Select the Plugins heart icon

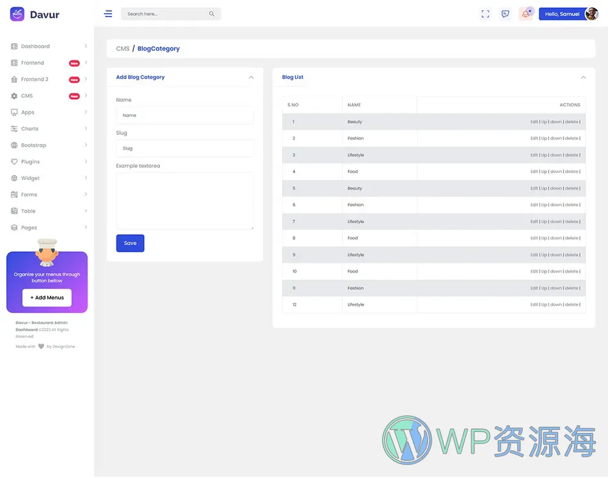[x=13, y=161]
